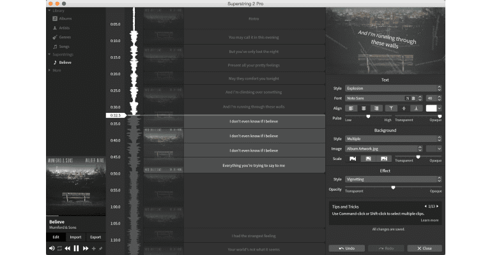Image resolution: width=492 pixels, height=255 pixels.
Task: Open the Effect Style Vignetting dropdown
Action: pos(392,179)
